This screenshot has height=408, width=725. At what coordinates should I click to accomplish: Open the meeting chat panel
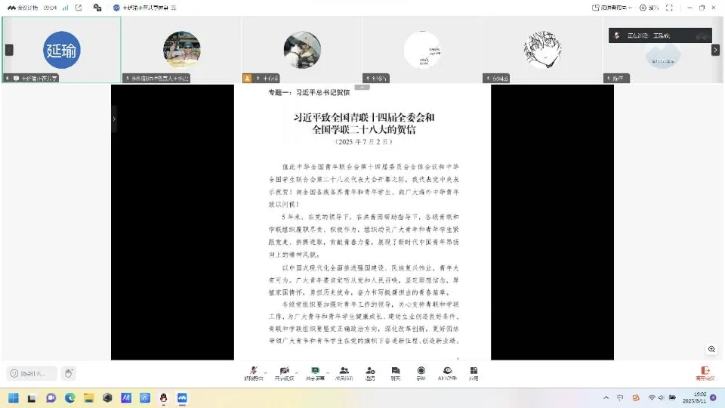click(395, 372)
